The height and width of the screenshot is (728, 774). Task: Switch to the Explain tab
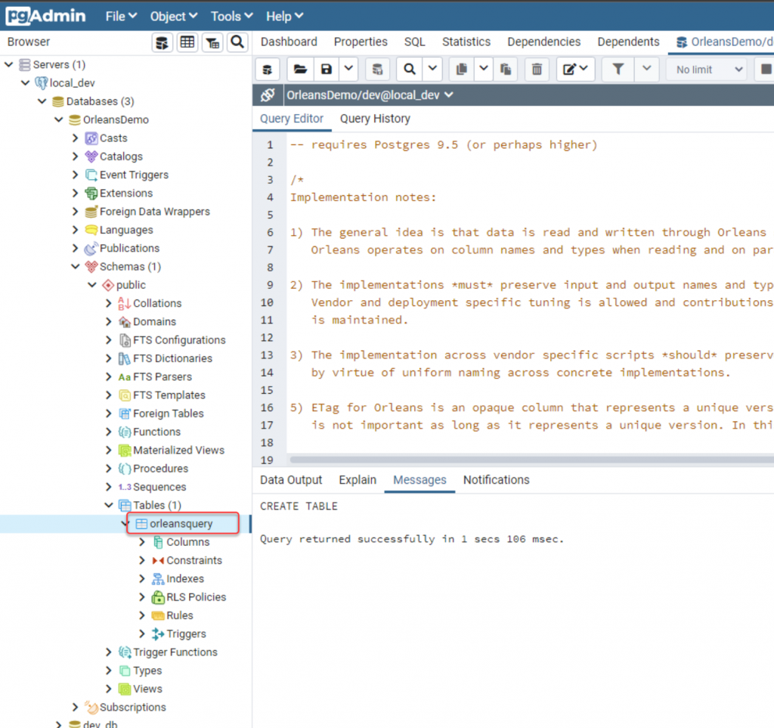[x=358, y=480]
